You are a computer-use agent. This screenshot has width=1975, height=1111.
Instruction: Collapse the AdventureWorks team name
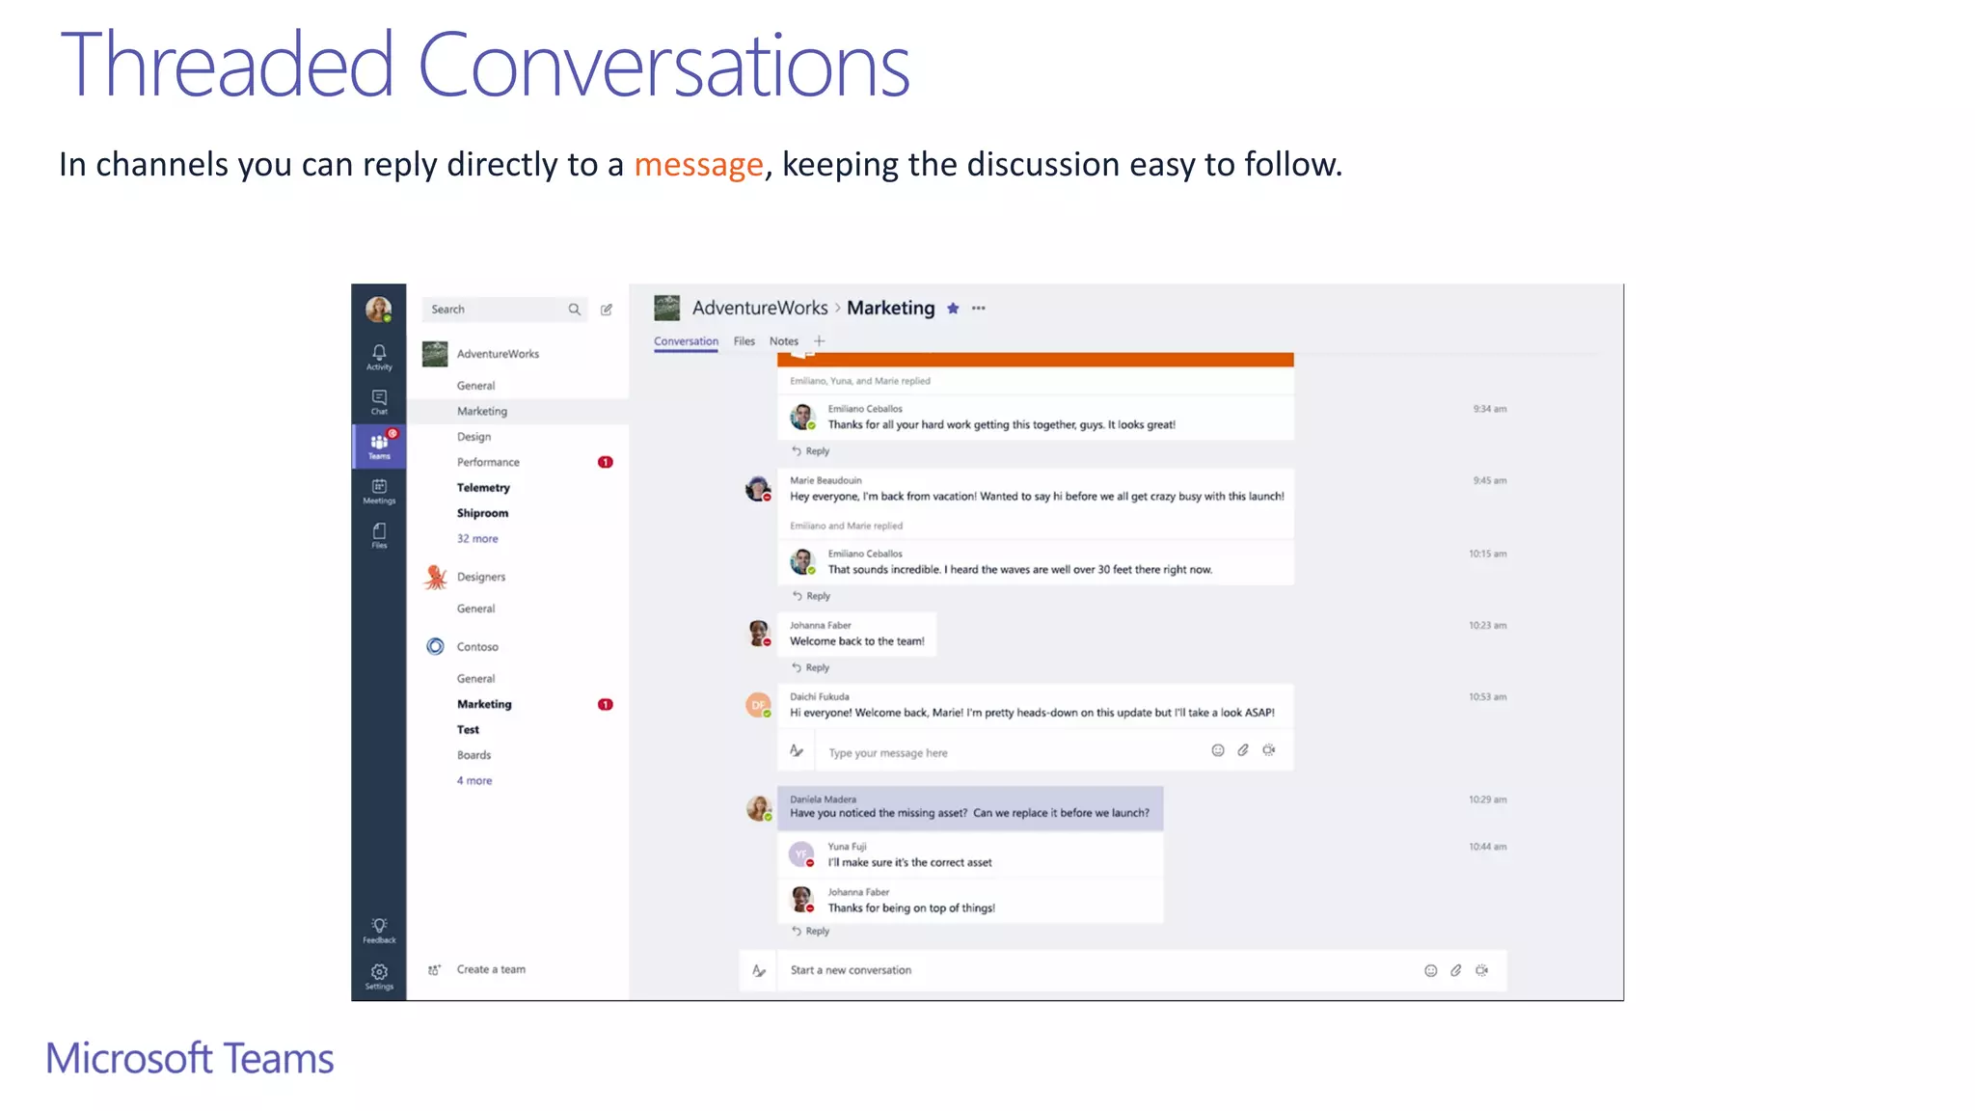(x=498, y=354)
